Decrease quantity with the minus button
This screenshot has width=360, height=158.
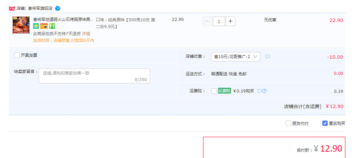pyautogui.click(x=207, y=22)
